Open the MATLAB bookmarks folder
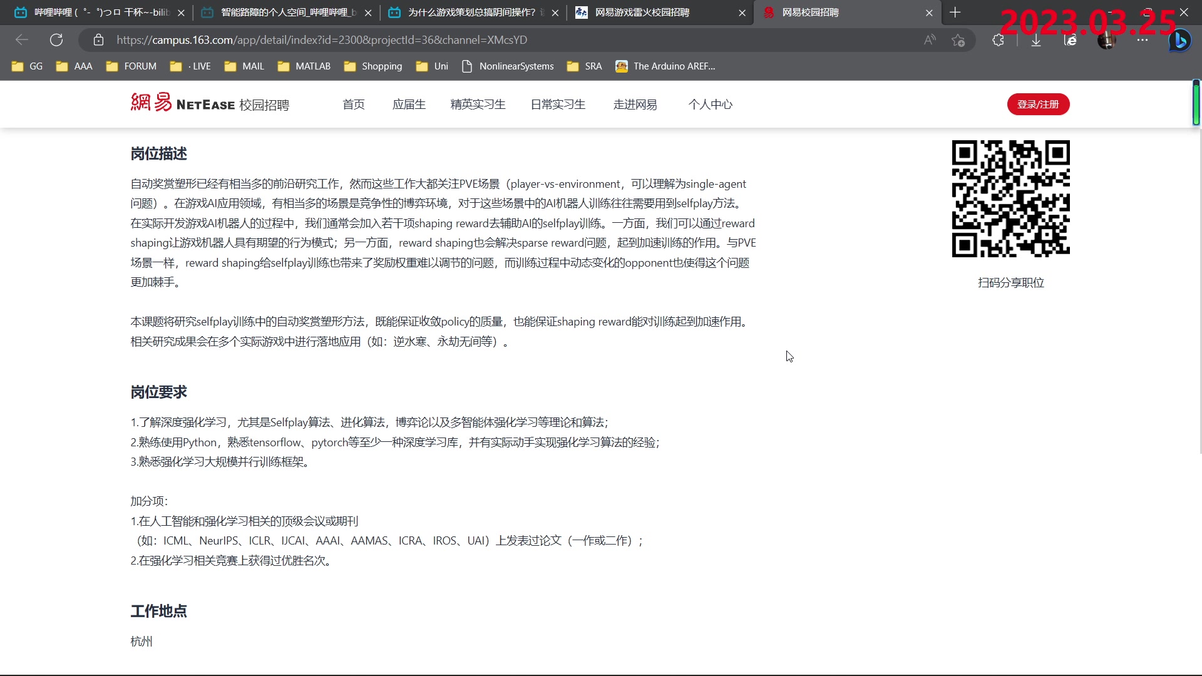 (304, 66)
